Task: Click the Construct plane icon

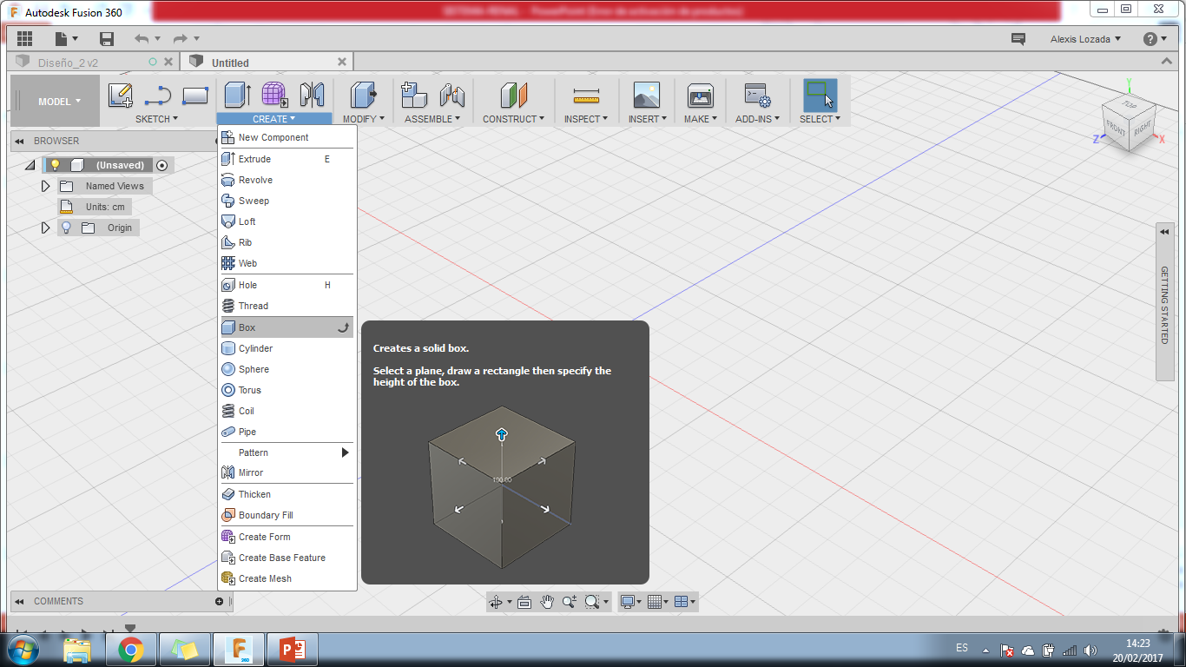Action: [x=514, y=95]
